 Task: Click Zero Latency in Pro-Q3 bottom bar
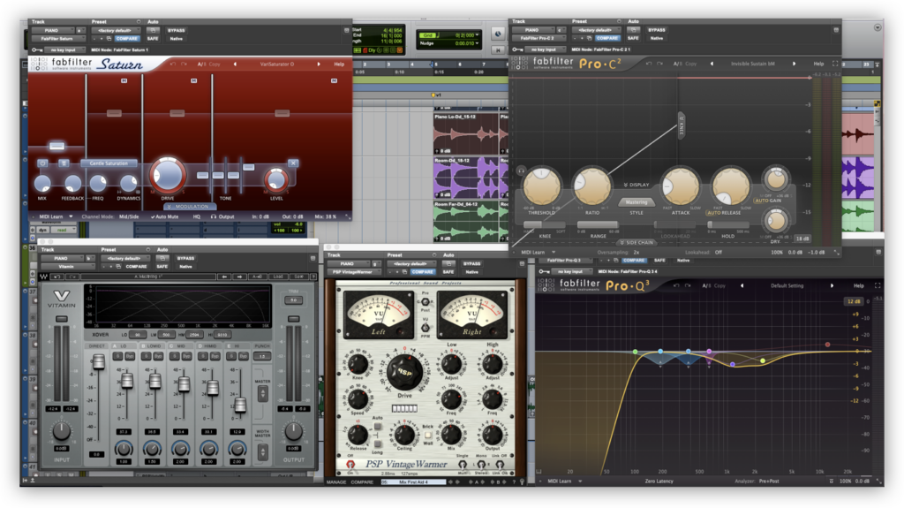[659, 481]
